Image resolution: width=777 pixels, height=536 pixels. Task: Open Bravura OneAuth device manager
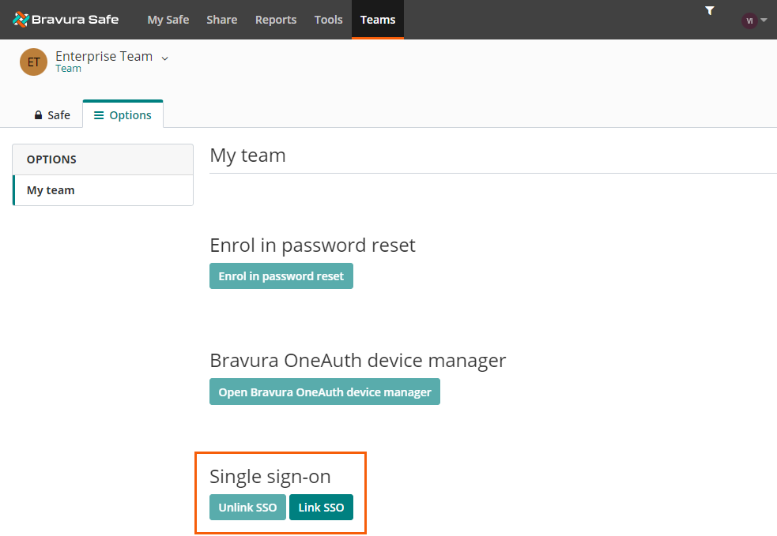pyautogui.click(x=324, y=391)
